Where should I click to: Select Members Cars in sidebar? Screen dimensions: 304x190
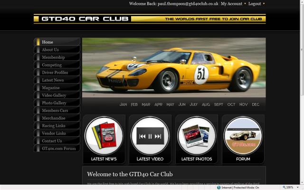pyautogui.click(x=57, y=110)
